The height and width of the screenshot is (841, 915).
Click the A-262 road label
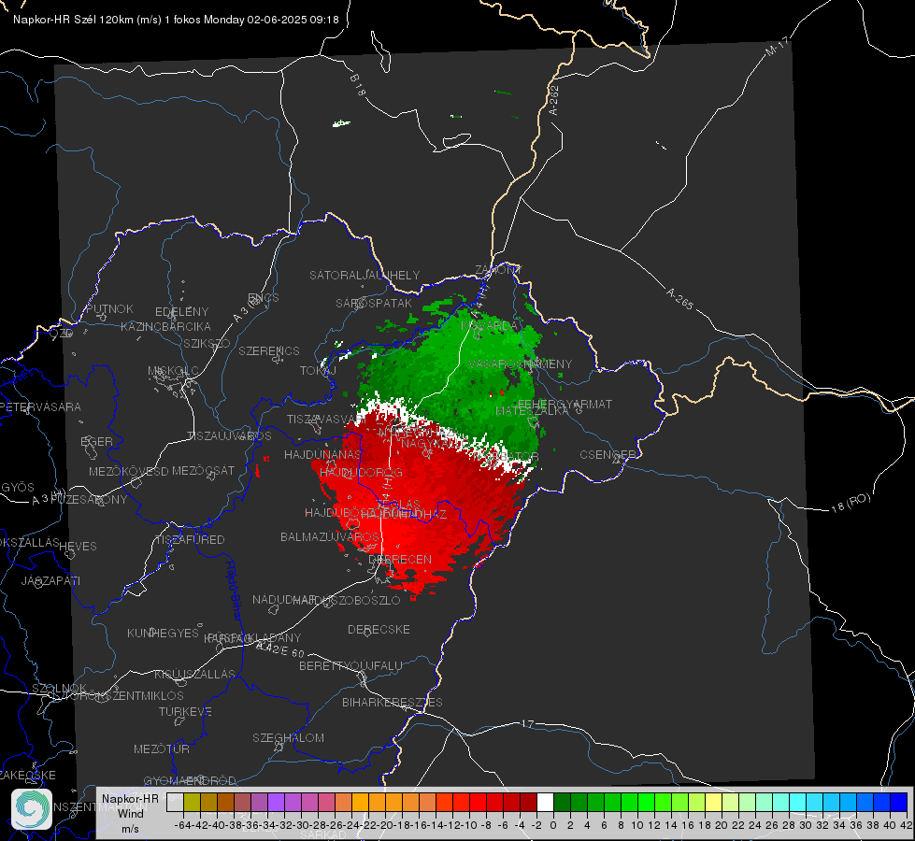[554, 100]
